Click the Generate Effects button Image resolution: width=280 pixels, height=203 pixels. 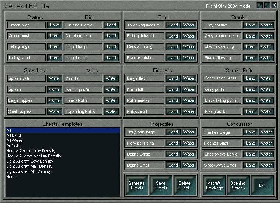137,185
